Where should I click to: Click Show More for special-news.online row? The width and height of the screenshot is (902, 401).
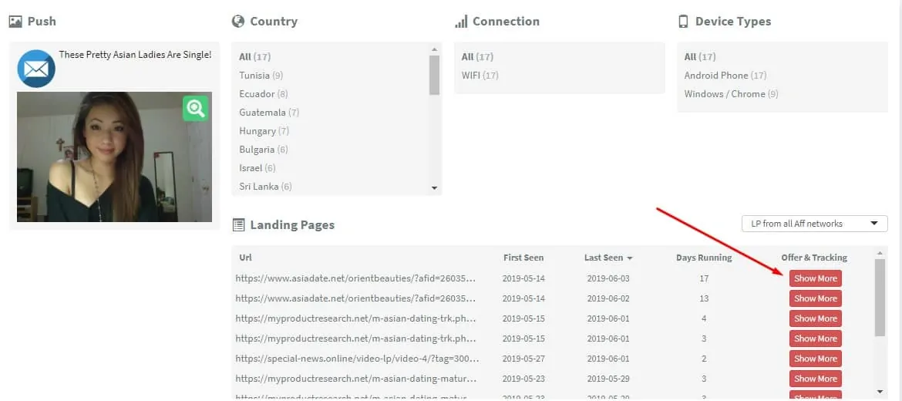(815, 359)
